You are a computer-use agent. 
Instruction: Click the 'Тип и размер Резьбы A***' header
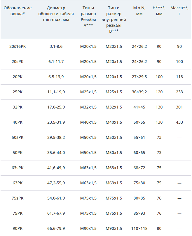[88, 17]
